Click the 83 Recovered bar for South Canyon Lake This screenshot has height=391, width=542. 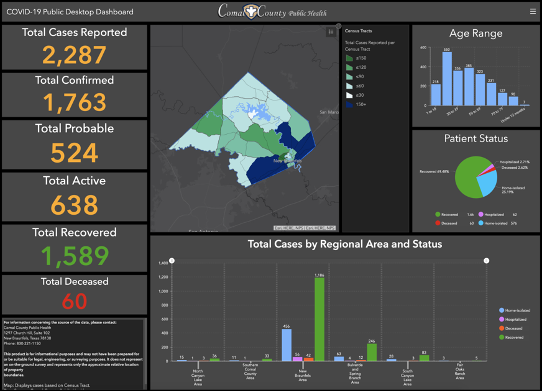424,358
